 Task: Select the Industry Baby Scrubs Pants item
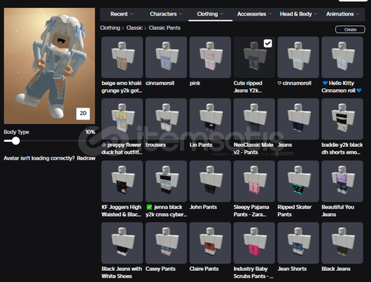(254, 243)
